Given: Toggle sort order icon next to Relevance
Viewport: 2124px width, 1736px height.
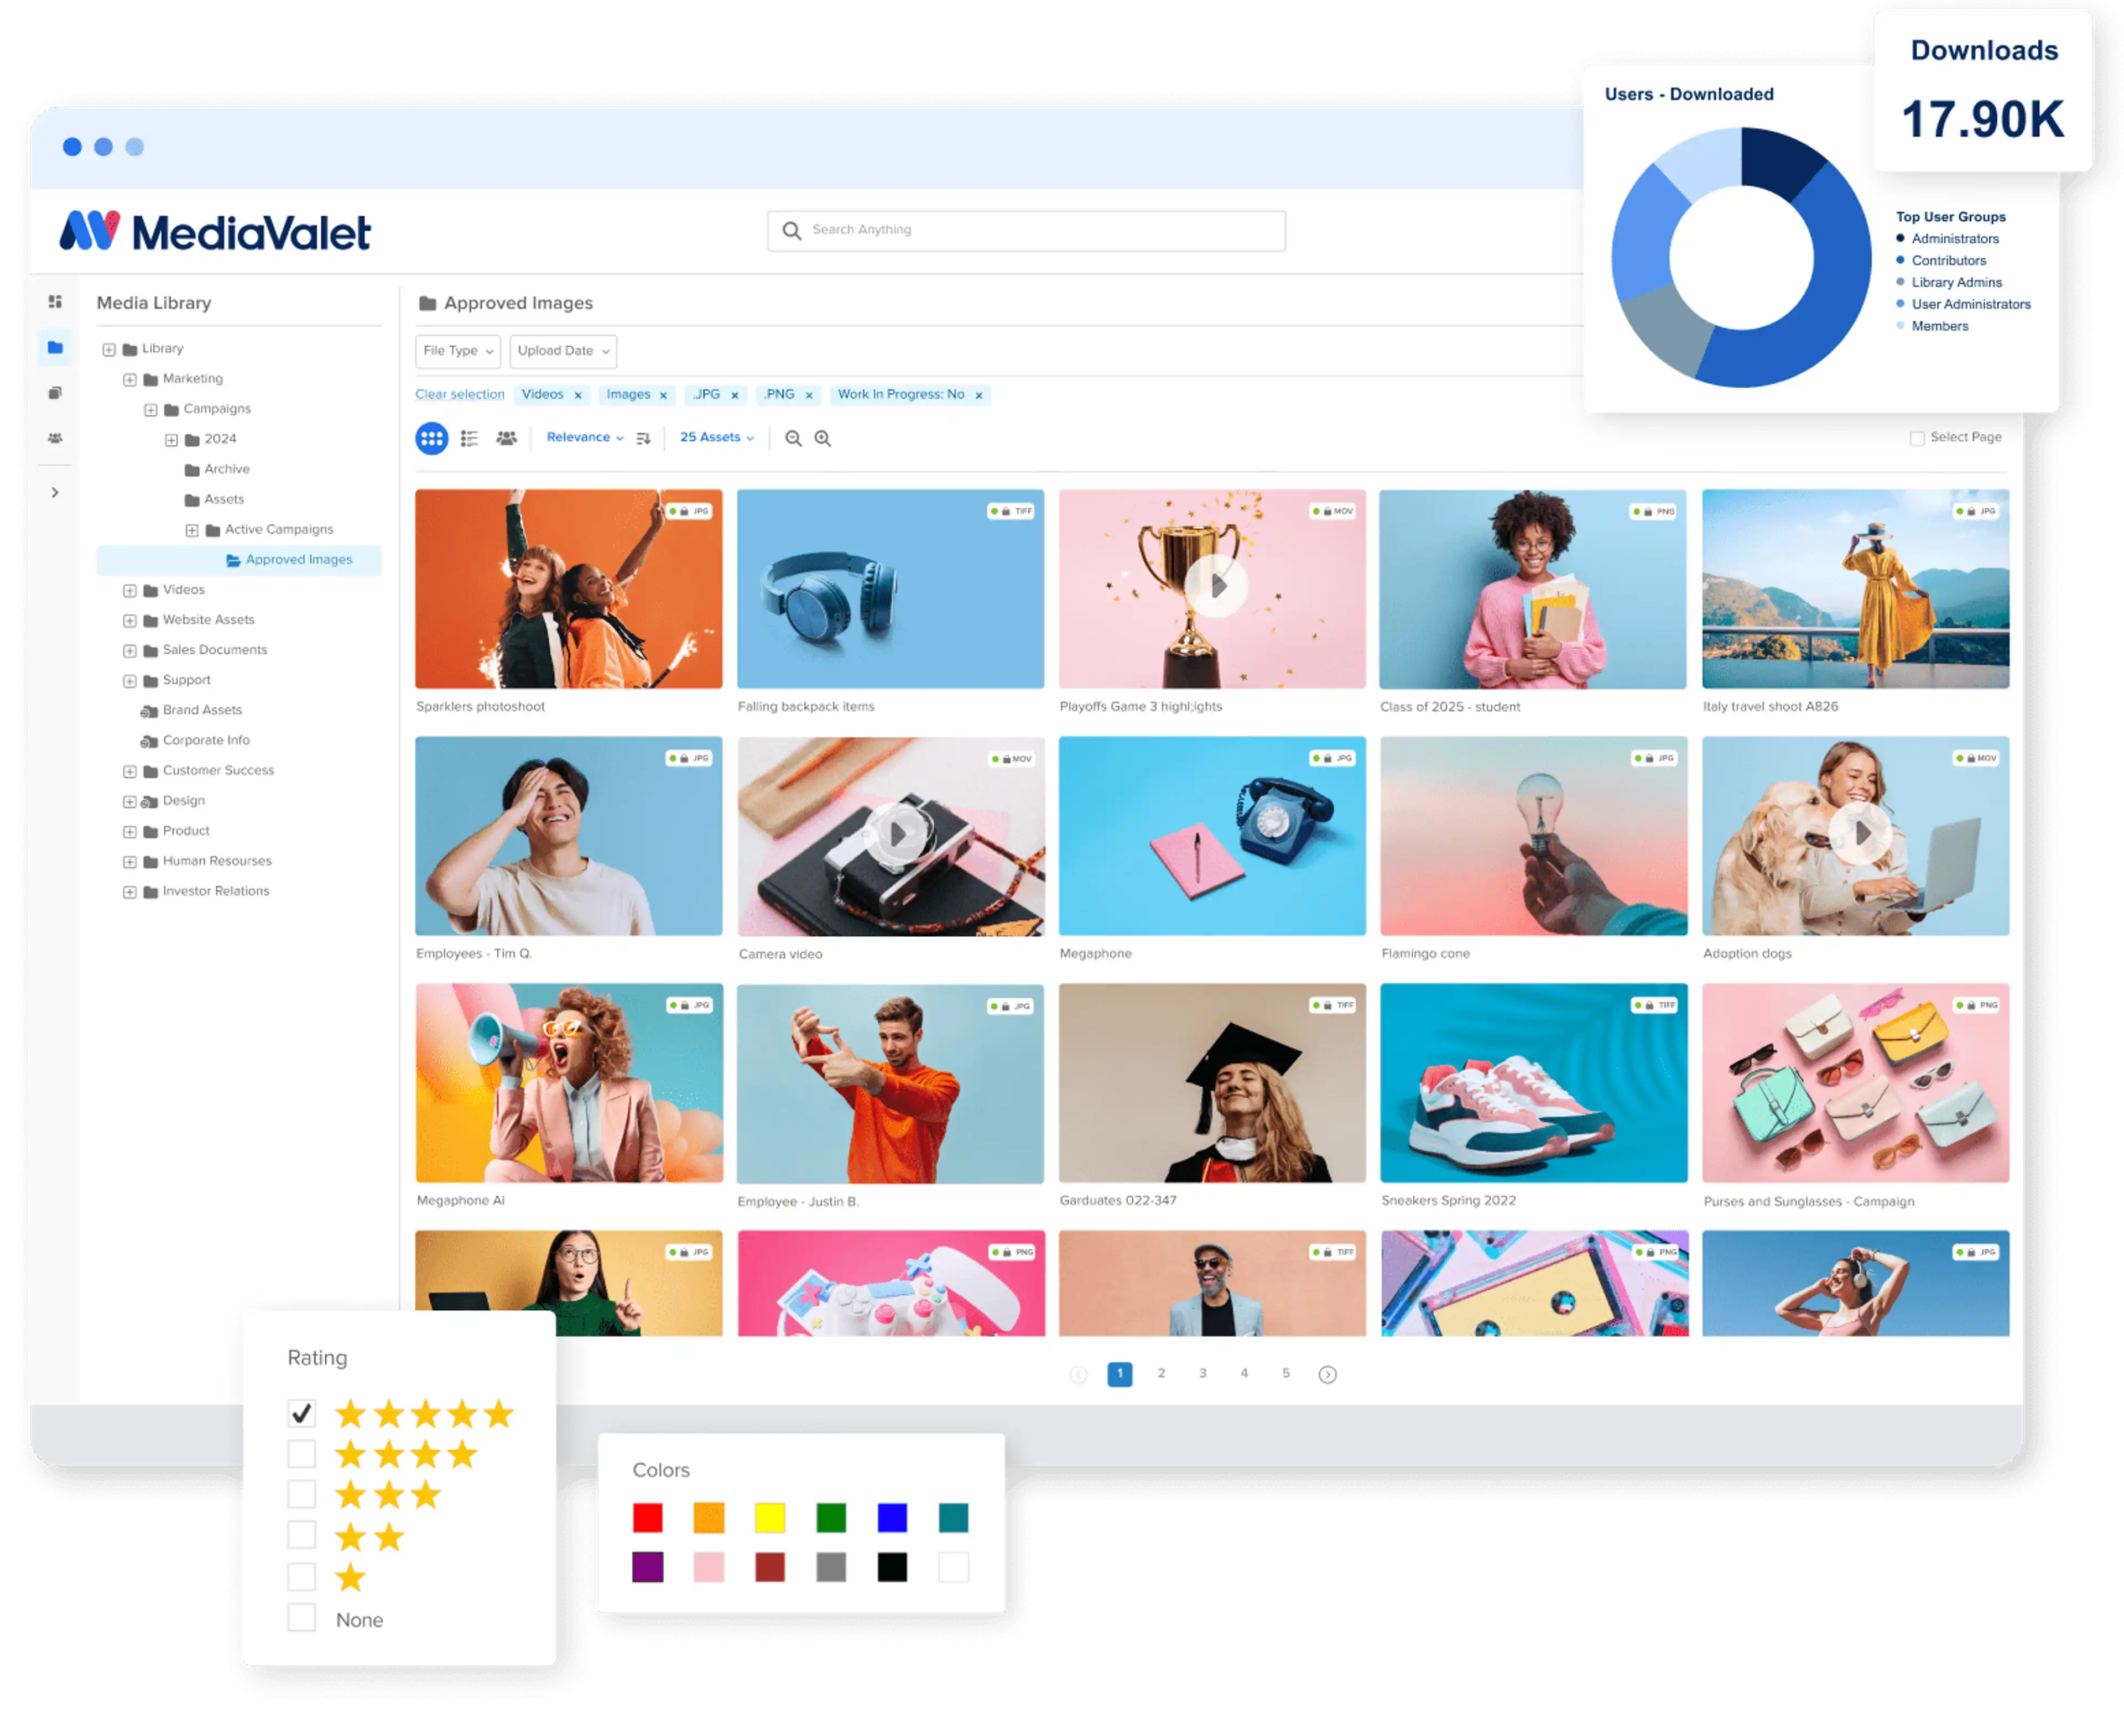Looking at the screenshot, I should pyautogui.click(x=643, y=438).
